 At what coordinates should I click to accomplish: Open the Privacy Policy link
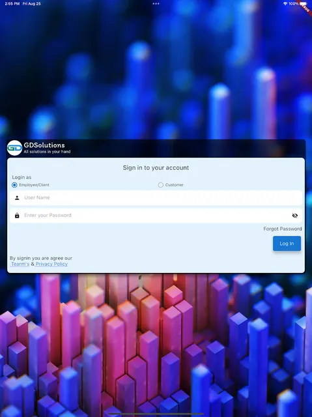coord(51,264)
